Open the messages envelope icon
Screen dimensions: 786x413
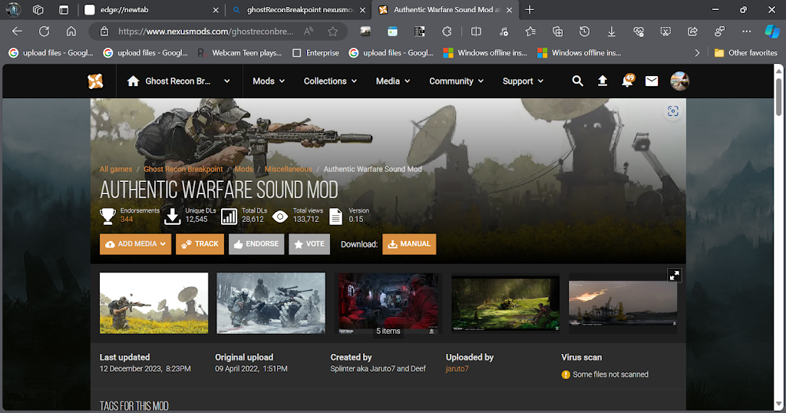(x=652, y=81)
